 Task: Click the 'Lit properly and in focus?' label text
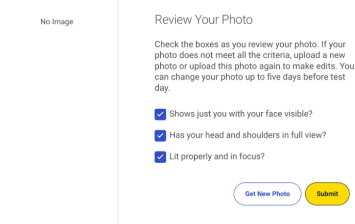pyautogui.click(x=216, y=156)
